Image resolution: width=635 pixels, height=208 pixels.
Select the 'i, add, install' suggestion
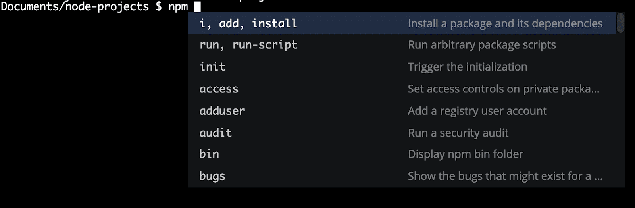[402, 23]
